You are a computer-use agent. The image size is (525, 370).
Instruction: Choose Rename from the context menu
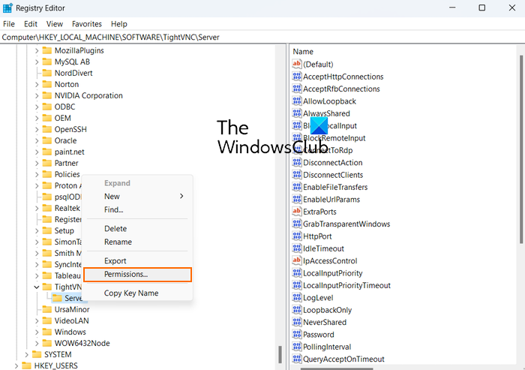pyautogui.click(x=137, y=242)
